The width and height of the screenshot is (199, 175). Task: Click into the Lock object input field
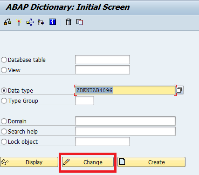[x=103, y=141]
